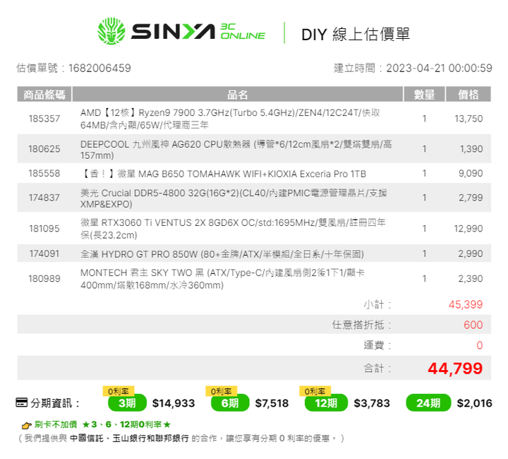The height and width of the screenshot is (459, 508).
Task: Click barcode 185558
Action: 44,174
